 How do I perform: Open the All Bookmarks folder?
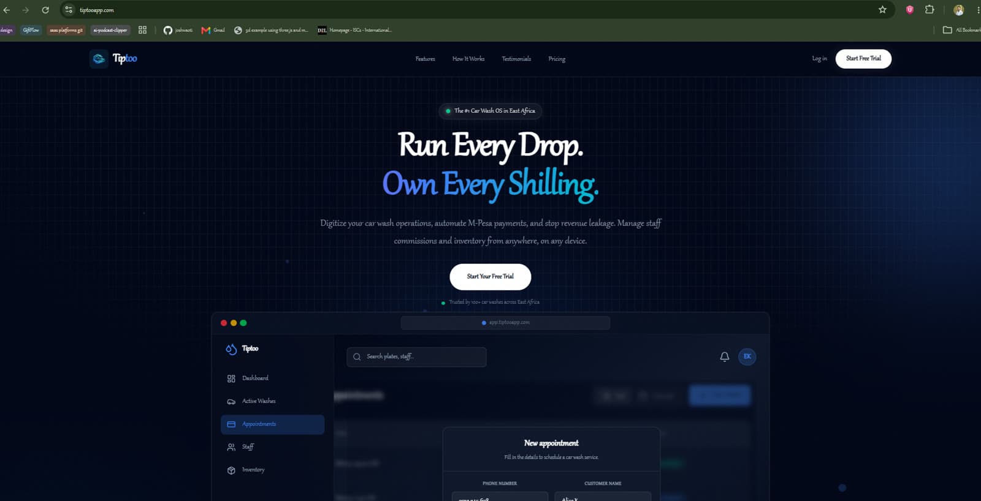tap(961, 30)
